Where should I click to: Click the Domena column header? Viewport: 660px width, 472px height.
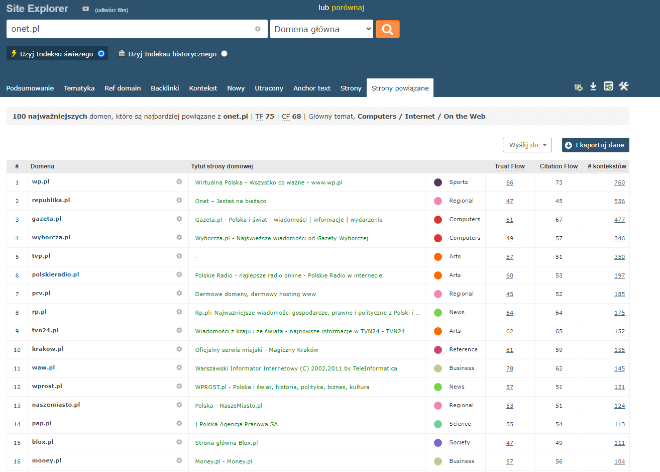[x=42, y=166]
